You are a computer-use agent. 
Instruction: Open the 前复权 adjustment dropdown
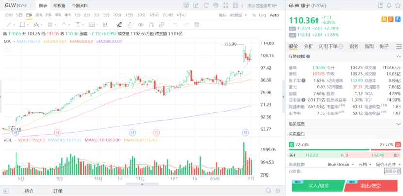click(x=239, y=15)
